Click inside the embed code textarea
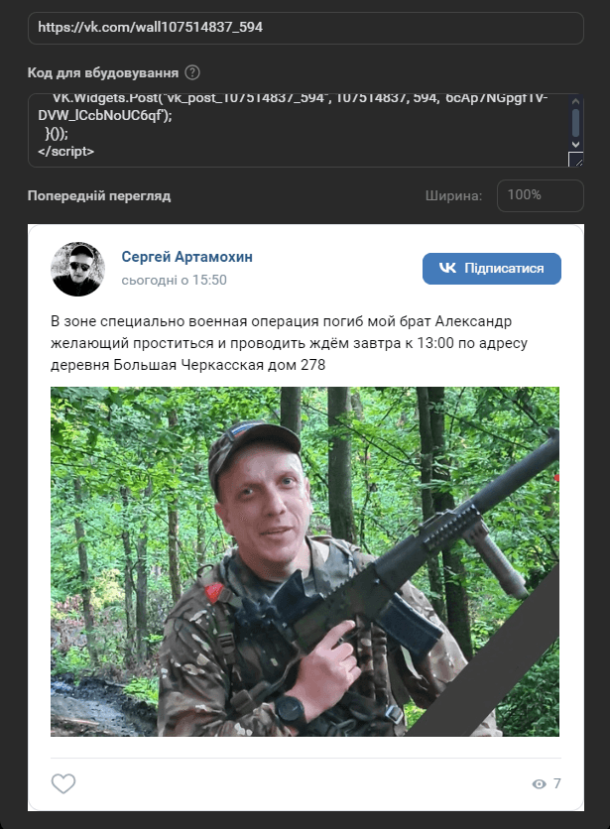Viewport: 610px width, 829px height. point(299,130)
